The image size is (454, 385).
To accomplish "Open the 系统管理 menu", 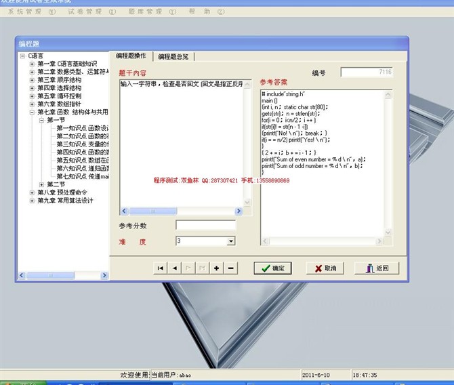I will tap(32, 12).
